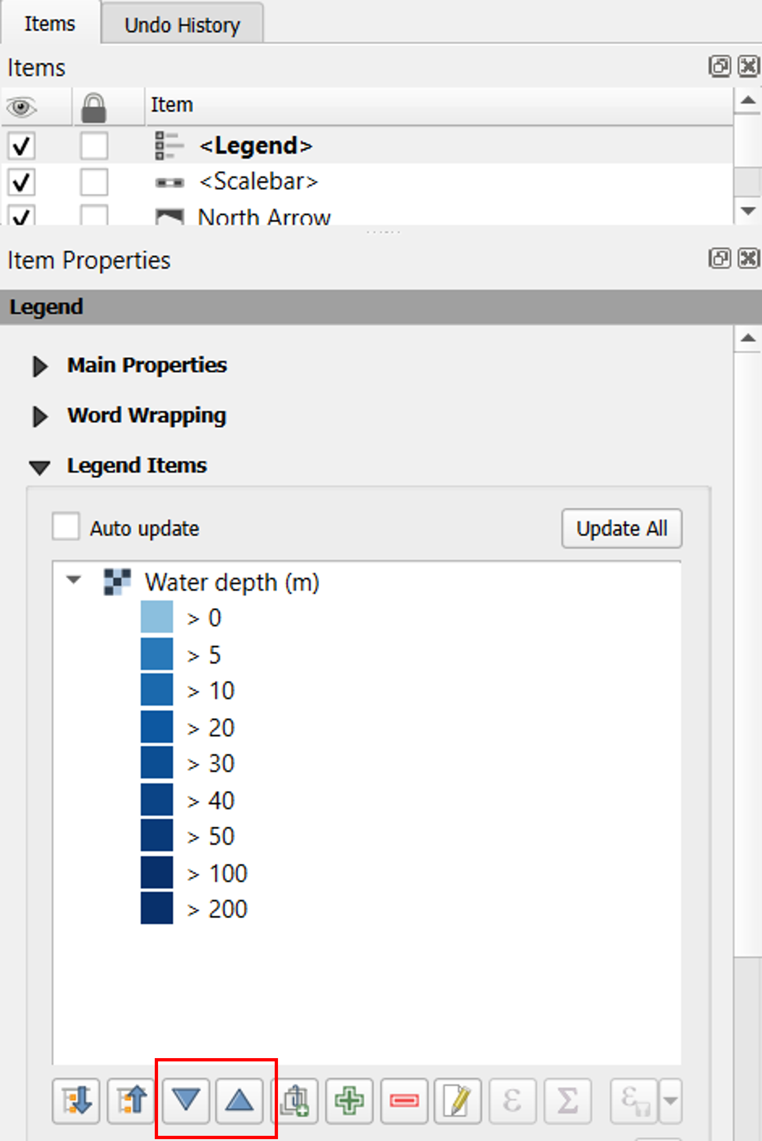This screenshot has height=1141, width=762.
Task: Toggle visibility checkbox for Legend item
Action: pos(21,146)
